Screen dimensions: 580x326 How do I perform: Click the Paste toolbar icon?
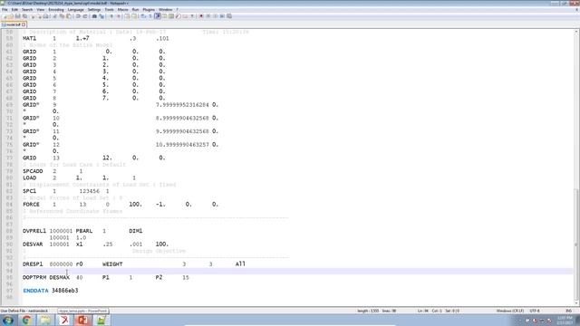pos(69,16)
